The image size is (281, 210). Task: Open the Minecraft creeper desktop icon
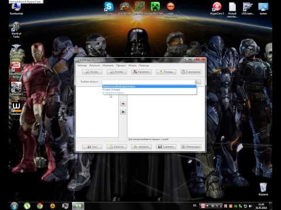click(155, 8)
